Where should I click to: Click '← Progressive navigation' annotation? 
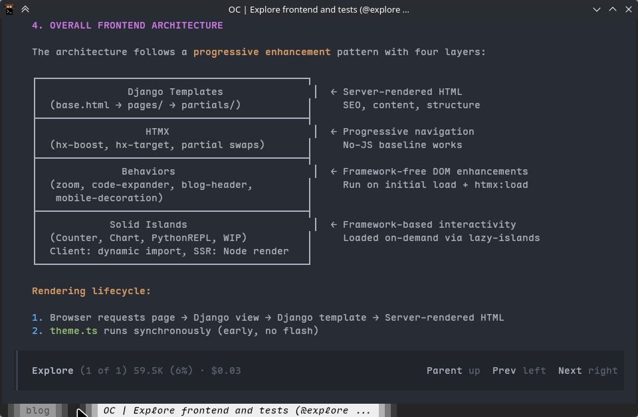coord(403,131)
